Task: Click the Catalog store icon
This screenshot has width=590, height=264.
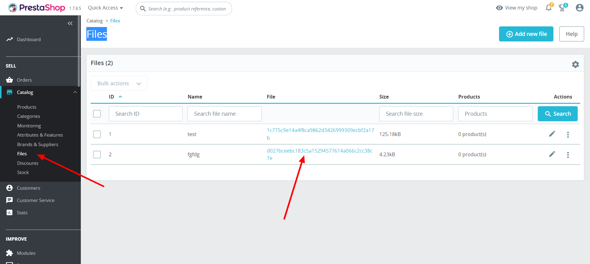Action: coord(10,92)
